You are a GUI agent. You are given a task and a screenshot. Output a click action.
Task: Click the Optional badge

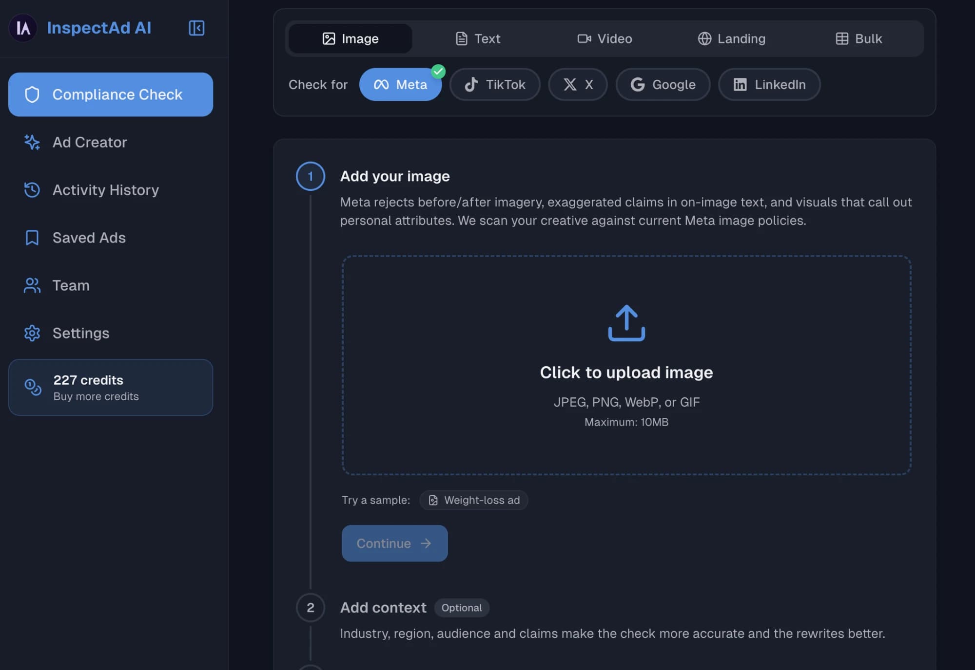pyautogui.click(x=462, y=608)
